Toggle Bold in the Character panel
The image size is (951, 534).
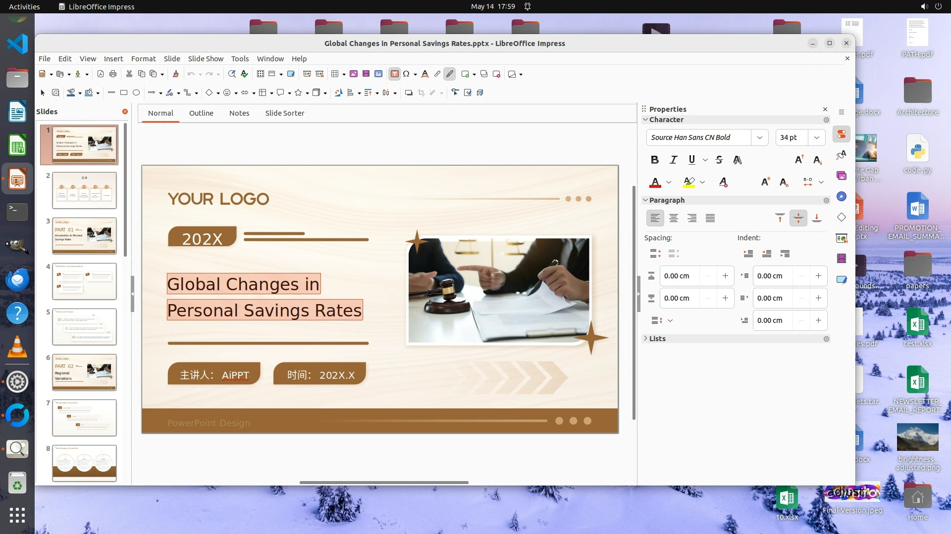pos(655,160)
